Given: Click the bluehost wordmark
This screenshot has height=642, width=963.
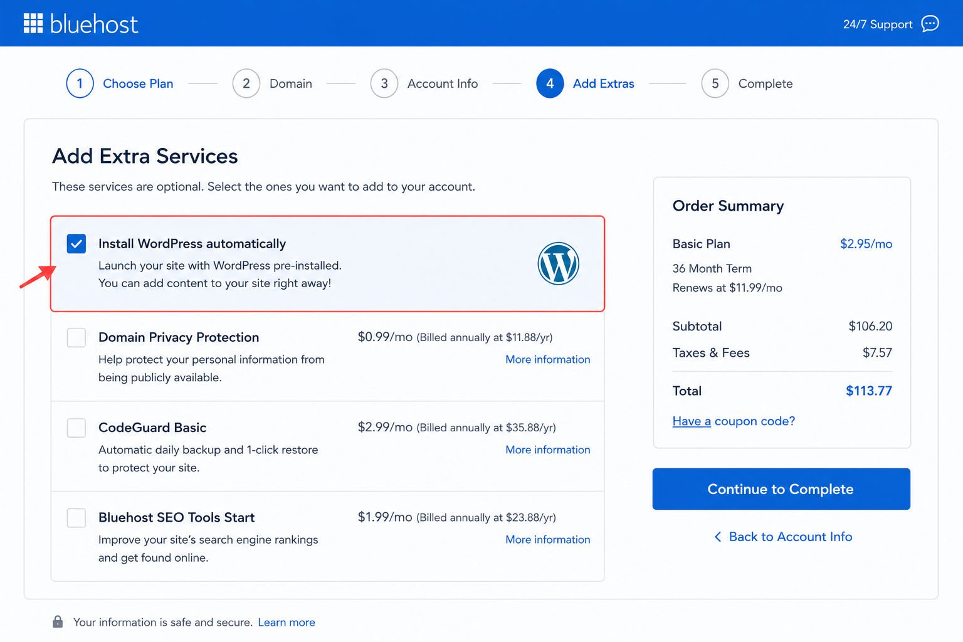Looking at the screenshot, I should click(x=94, y=24).
